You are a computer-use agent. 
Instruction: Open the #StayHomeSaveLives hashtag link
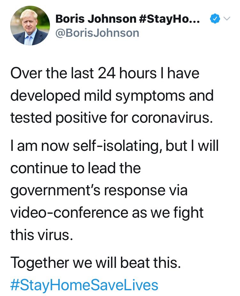84,284
